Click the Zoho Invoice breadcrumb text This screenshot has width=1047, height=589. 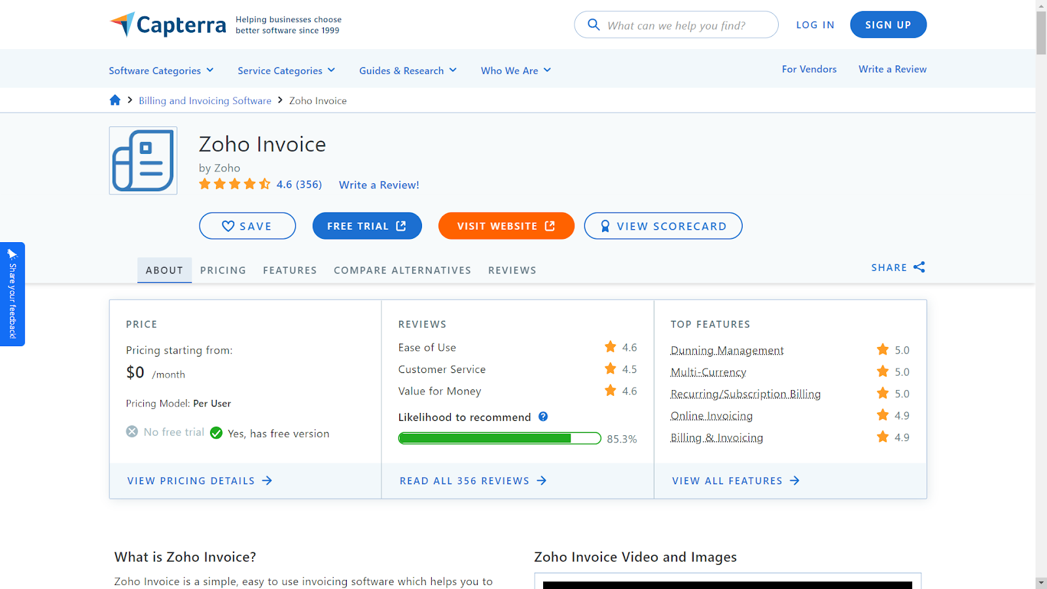tap(318, 101)
